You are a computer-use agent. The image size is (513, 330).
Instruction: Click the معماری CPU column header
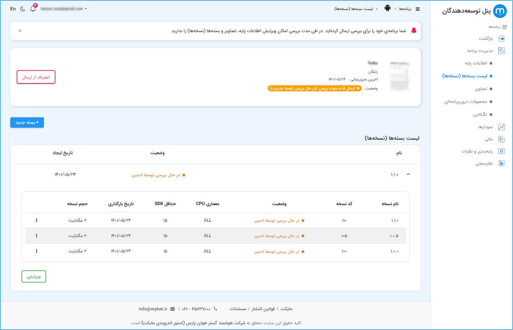pos(207,204)
